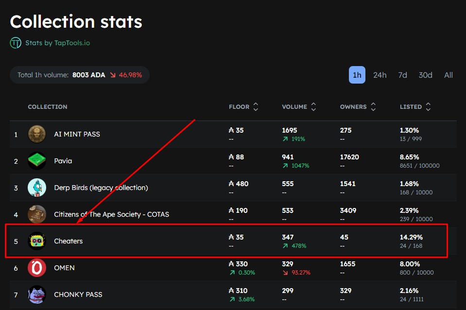The image size is (466, 310).
Task: Open the OMEN collection name
Action: [x=64, y=268]
